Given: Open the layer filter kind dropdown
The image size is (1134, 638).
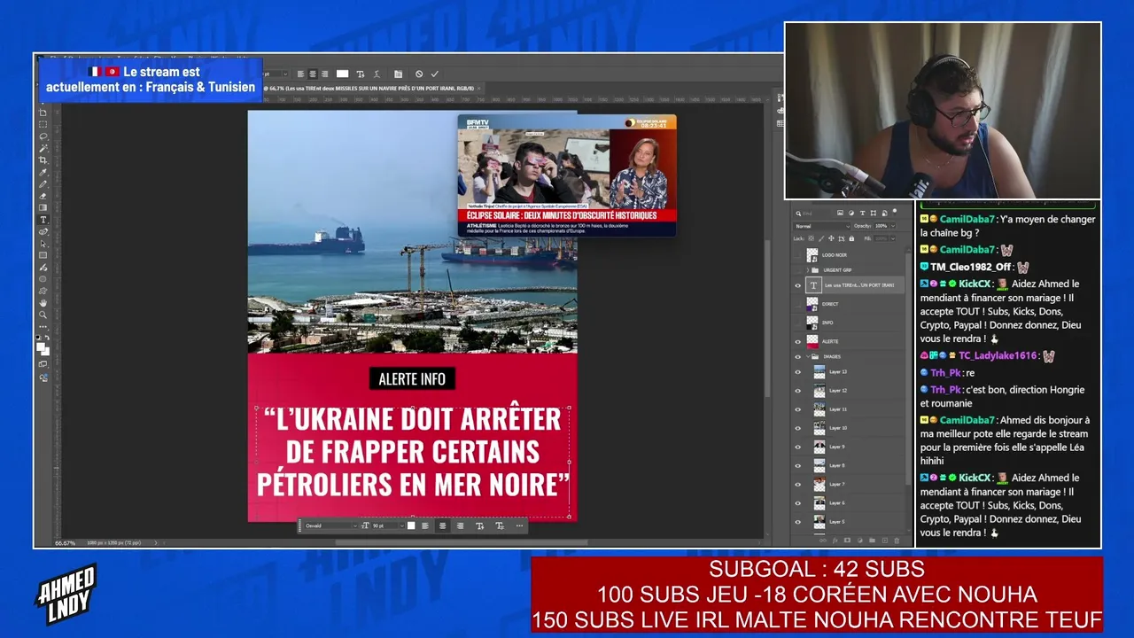Looking at the screenshot, I should [x=813, y=214].
